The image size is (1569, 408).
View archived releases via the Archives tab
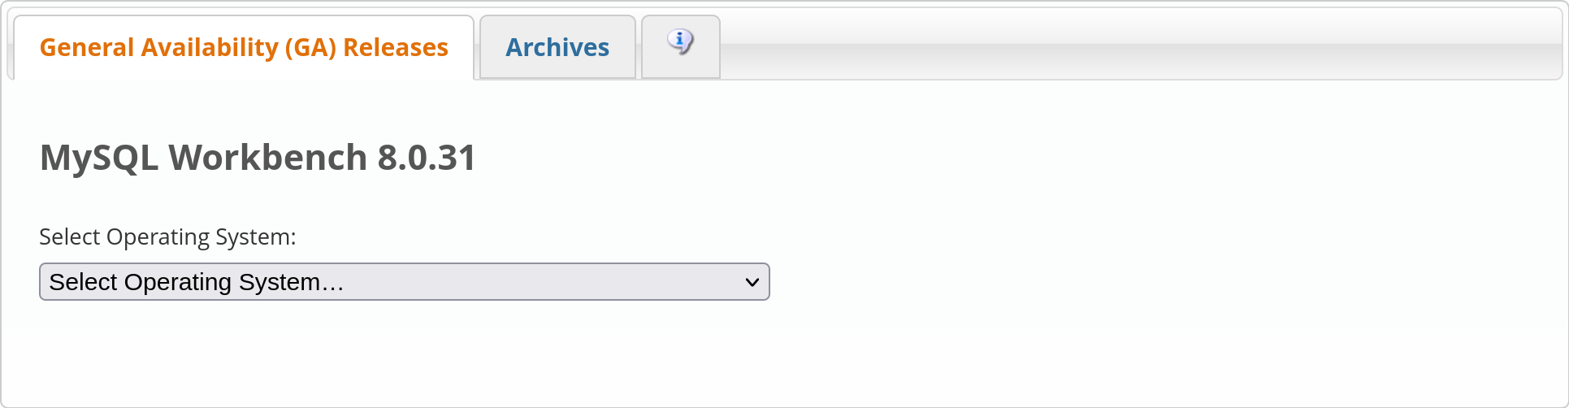click(x=557, y=48)
